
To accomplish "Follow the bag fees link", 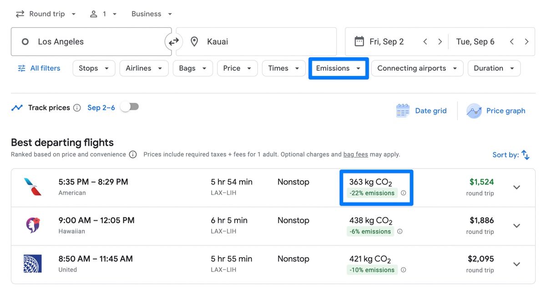I will [355, 154].
